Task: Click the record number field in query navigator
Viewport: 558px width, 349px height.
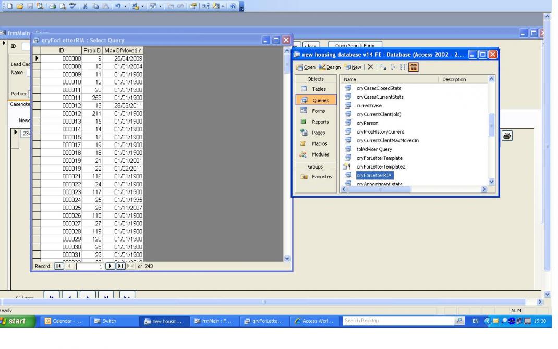Action: pos(89,266)
